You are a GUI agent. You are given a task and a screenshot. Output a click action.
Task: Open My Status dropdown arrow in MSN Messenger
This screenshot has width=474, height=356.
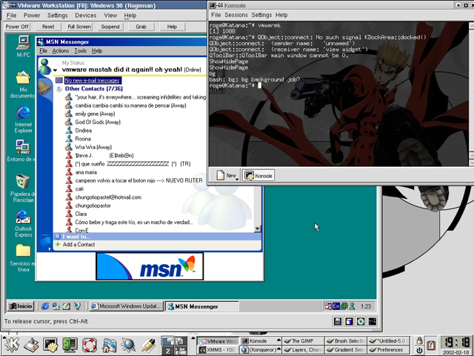point(55,70)
